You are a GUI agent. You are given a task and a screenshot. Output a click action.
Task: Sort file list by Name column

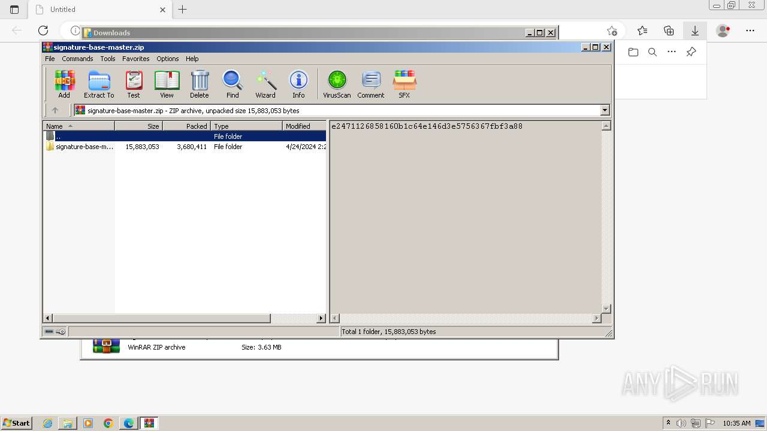[x=78, y=126]
